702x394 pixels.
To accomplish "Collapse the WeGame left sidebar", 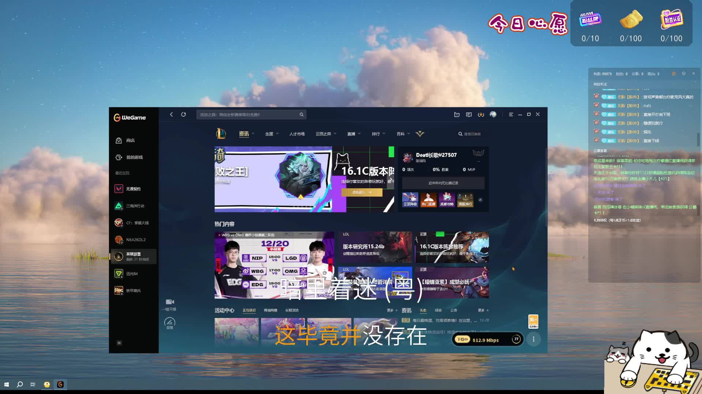I will (119, 343).
